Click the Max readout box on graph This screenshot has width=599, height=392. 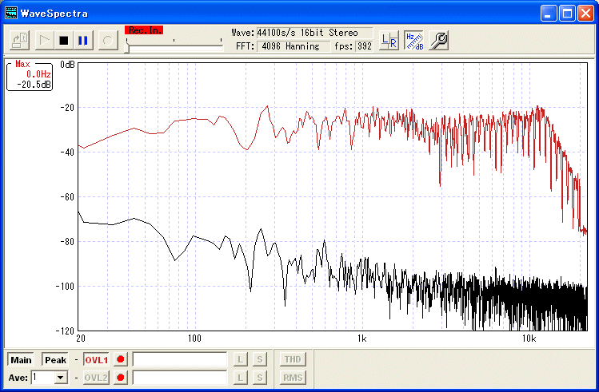tap(30, 74)
